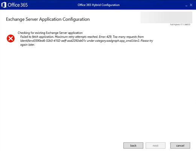This screenshot has width=196, height=154.
Task: Minimize the Hybrid Configuration window
Action: click(186, 5)
